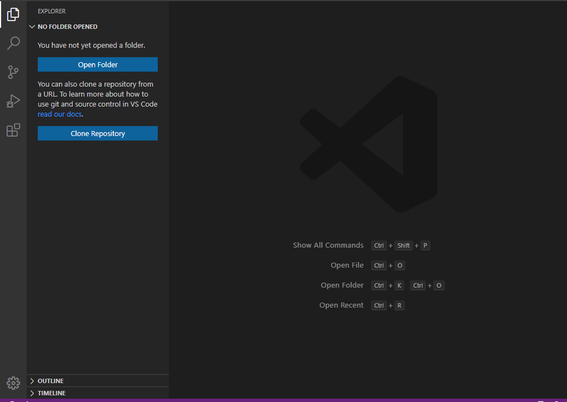Screen dimensions: 567x402
Task: Open the Run and Debug view
Action: coord(13,101)
